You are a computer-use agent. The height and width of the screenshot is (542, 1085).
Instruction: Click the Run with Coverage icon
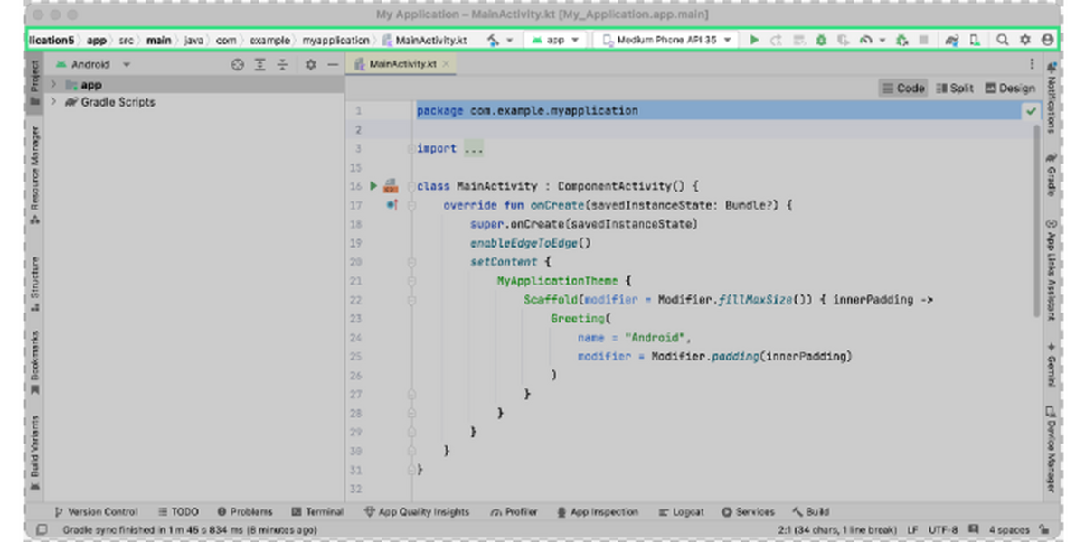pyautogui.click(x=843, y=41)
